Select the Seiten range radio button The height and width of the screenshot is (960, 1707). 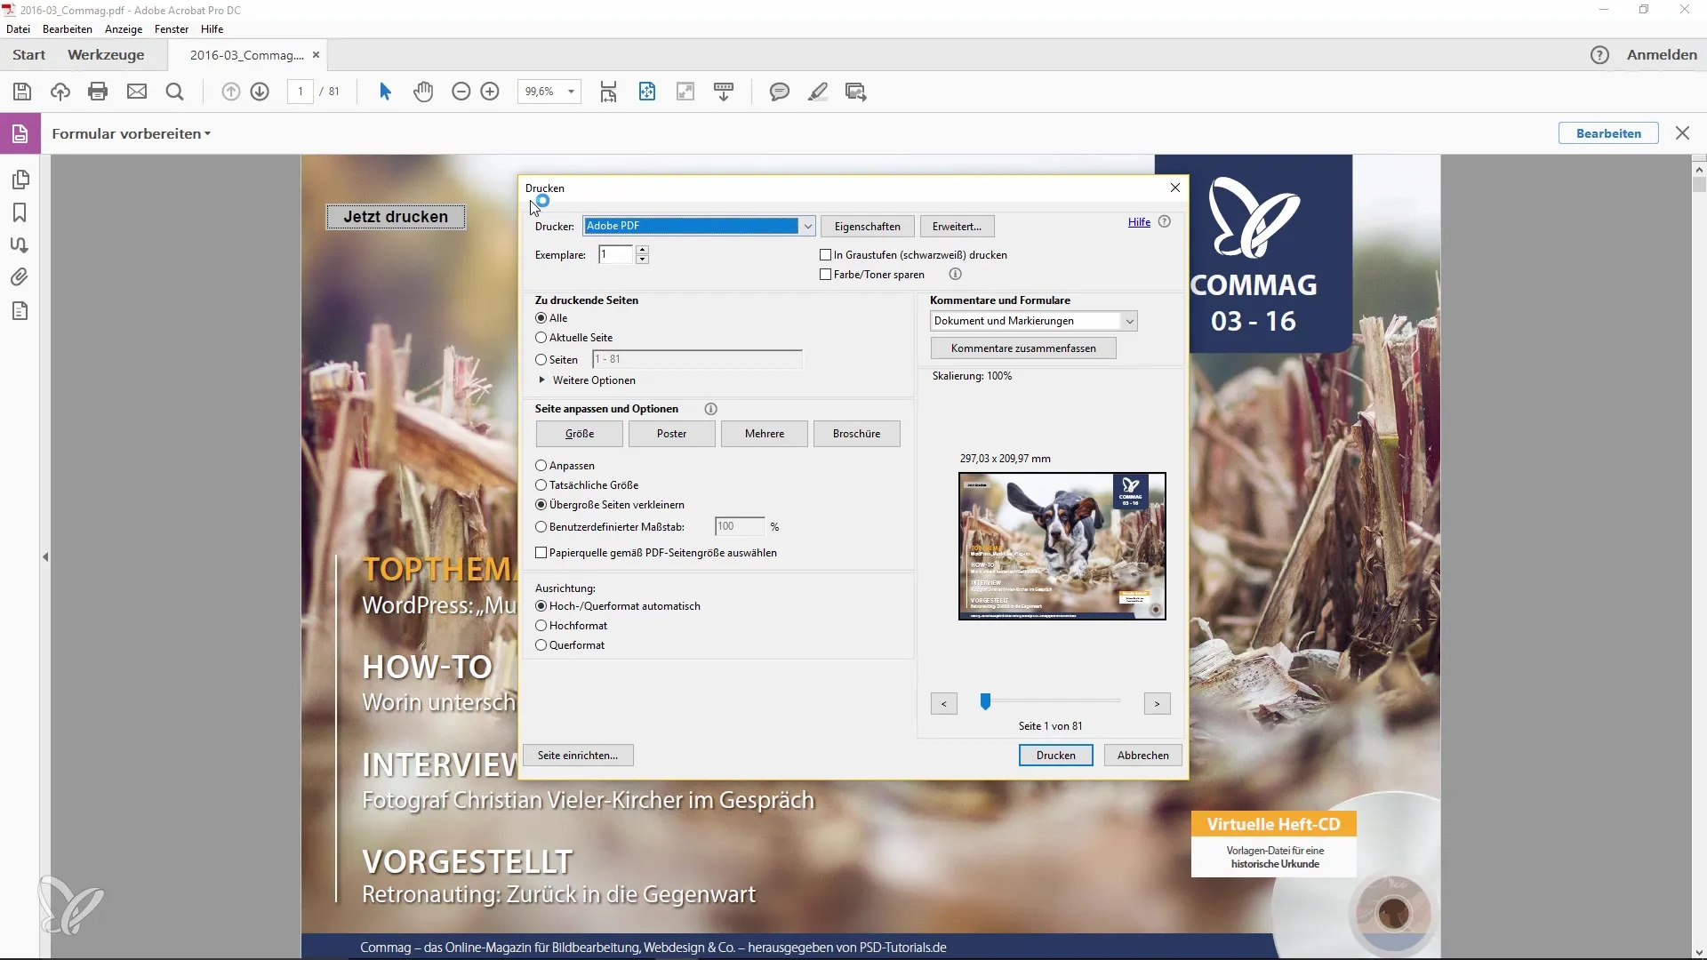click(x=541, y=360)
